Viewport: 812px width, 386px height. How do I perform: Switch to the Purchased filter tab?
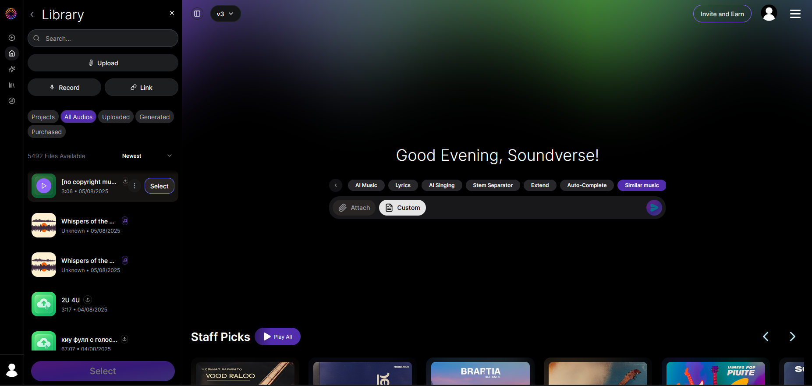pos(46,131)
